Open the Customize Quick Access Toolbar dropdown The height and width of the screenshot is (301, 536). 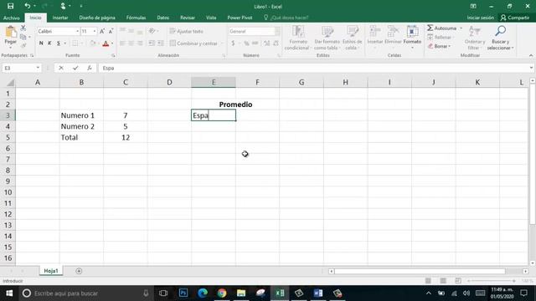pyautogui.click(x=81, y=6)
